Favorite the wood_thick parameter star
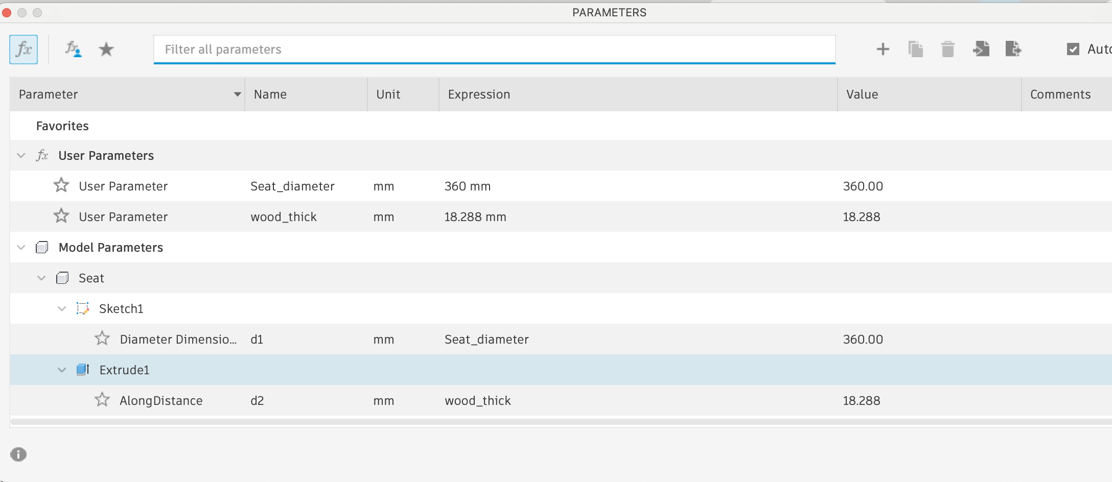1112x482 pixels. tap(61, 216)
